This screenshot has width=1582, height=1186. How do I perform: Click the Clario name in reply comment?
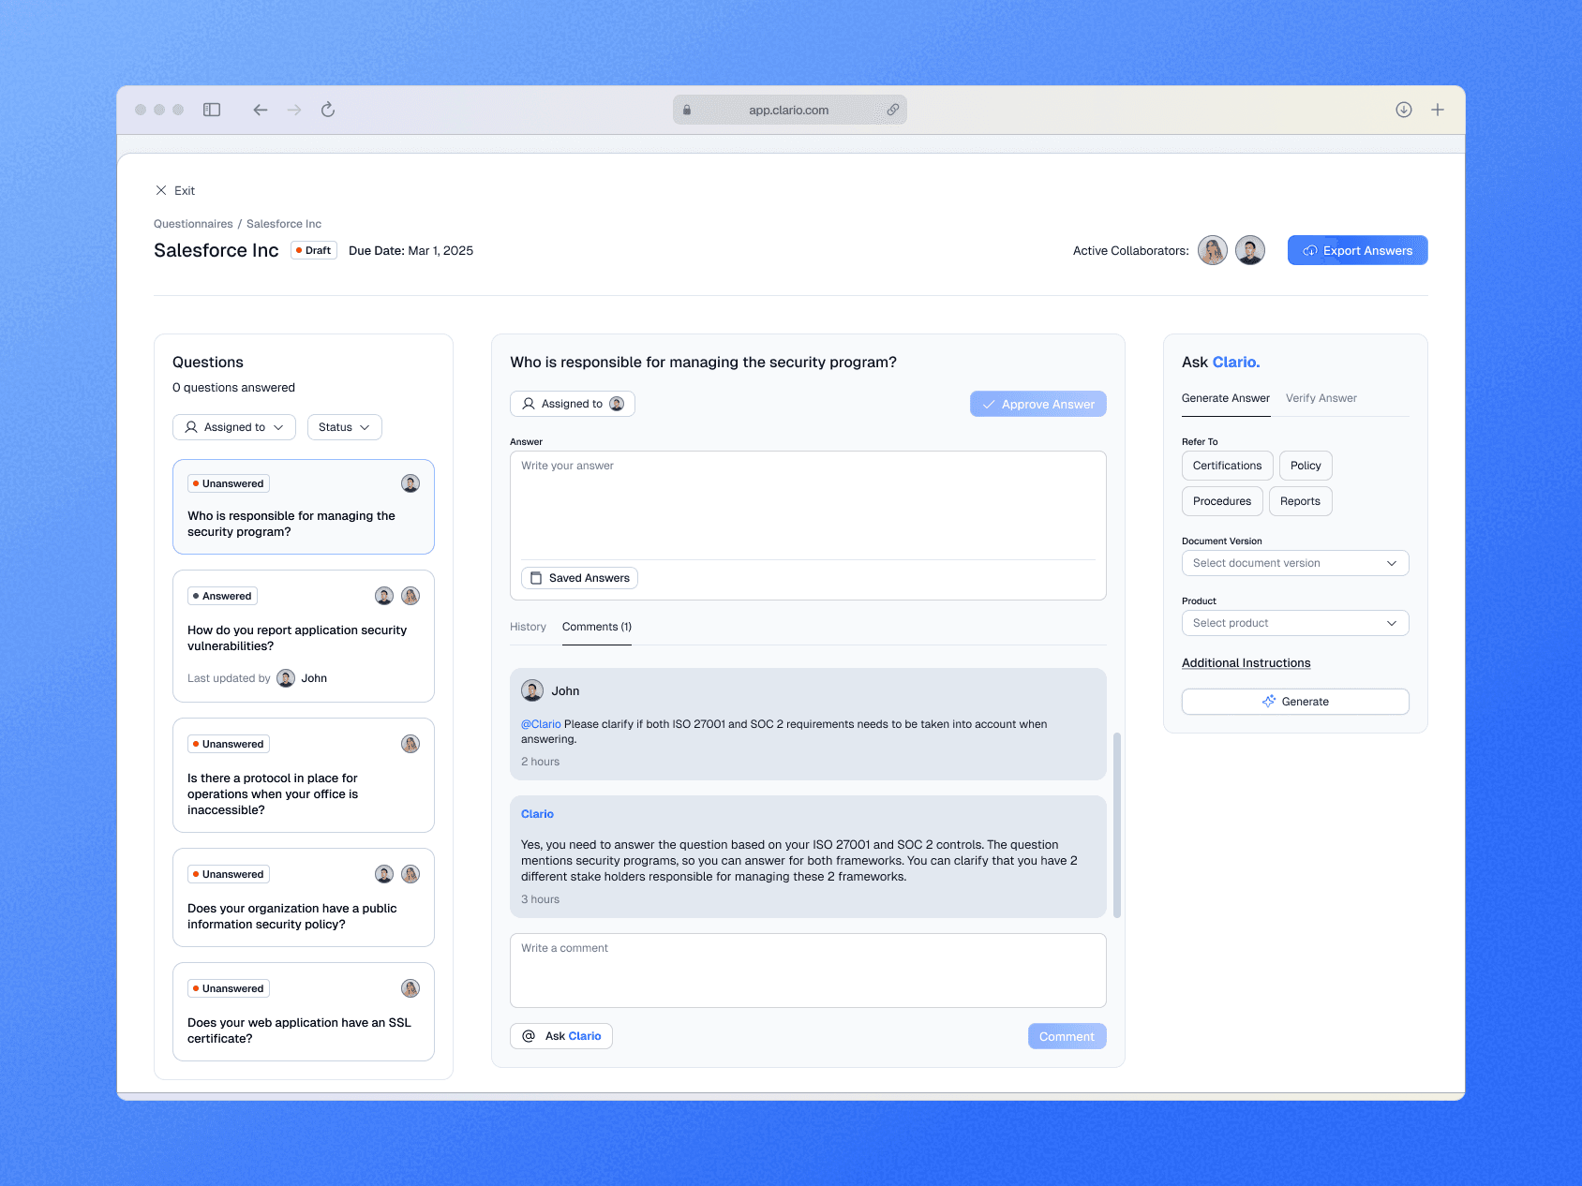pyautogui.click(x=537, y=814)
